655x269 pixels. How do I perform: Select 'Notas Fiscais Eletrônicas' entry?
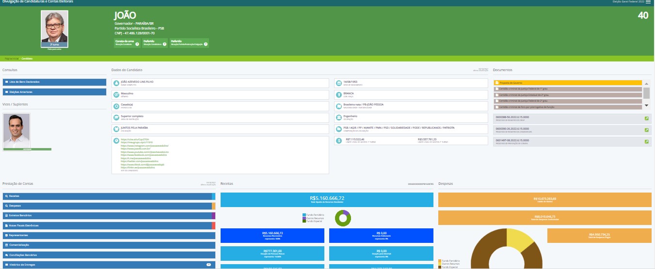[107, 225]
